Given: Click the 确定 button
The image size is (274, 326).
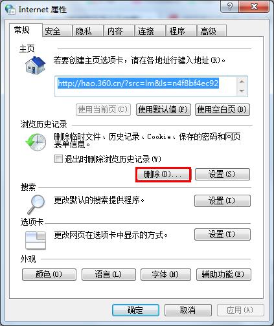Looking at the screenshot, I should [x=135, y=310].
